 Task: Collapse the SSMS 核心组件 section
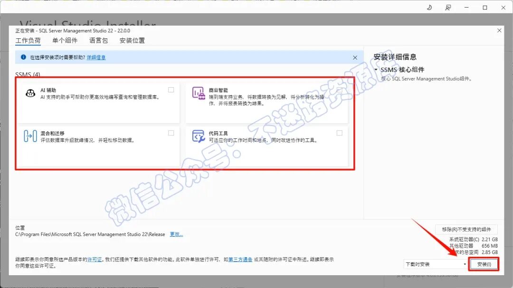(x=376, y=70)
